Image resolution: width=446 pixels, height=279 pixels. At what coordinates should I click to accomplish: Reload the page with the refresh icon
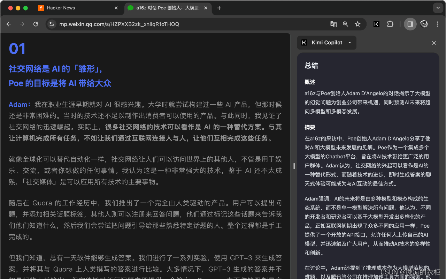[36, 24]
